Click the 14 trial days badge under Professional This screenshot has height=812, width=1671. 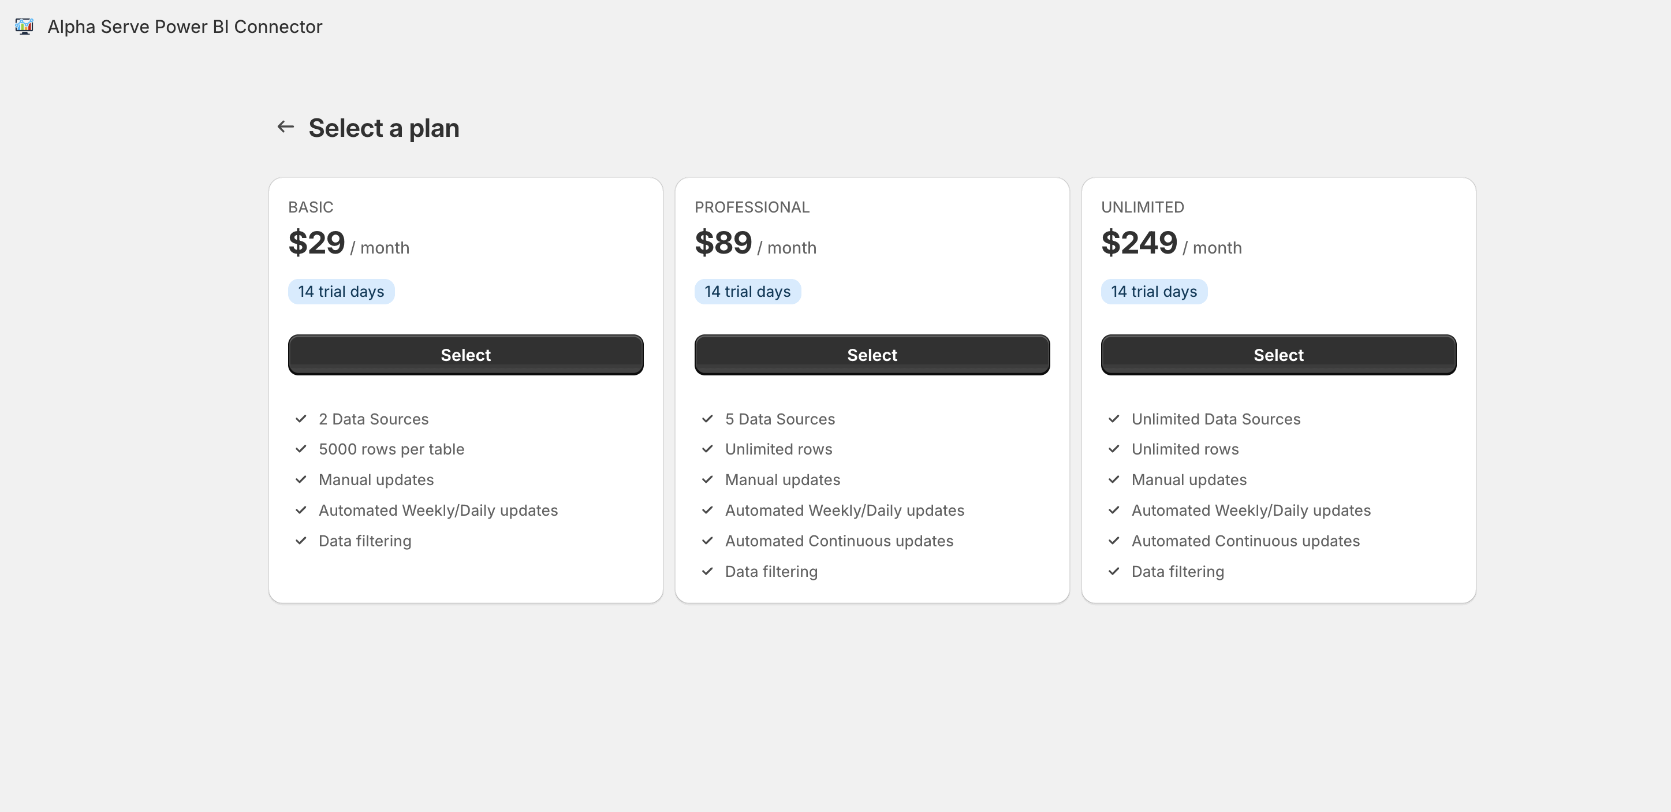[x=747, y=291]
